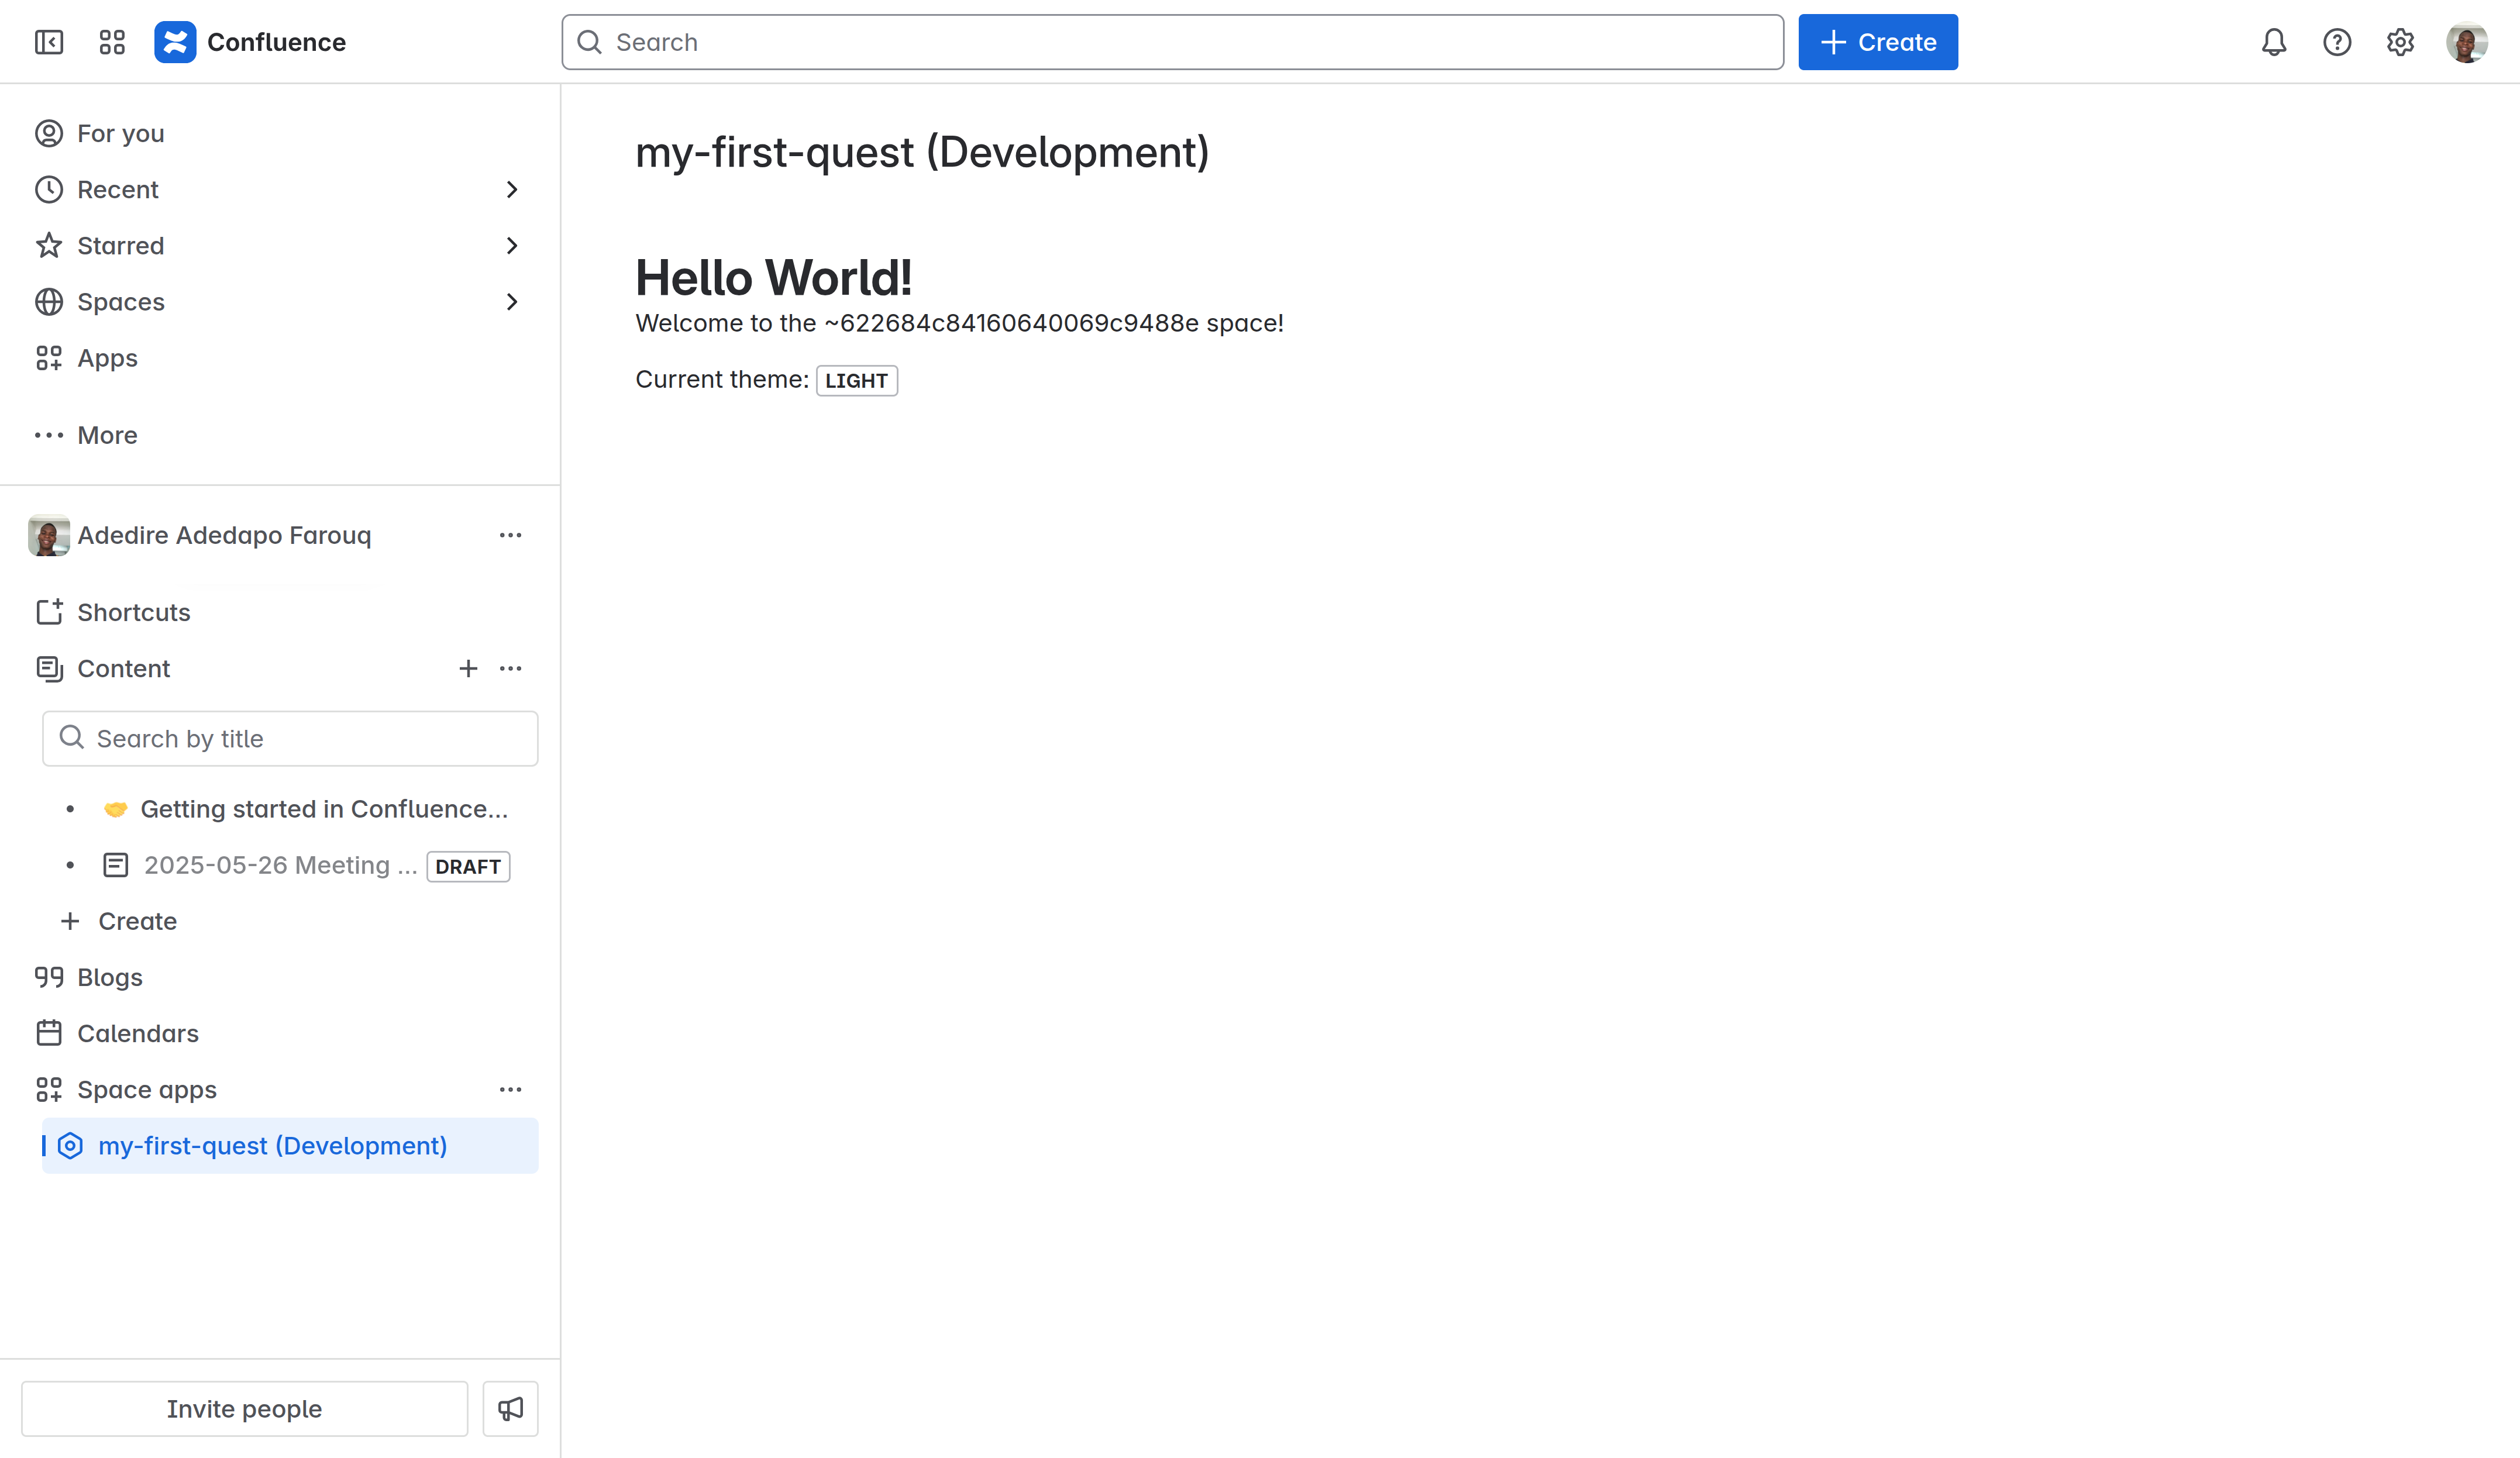Open the notifications bell

[2273, 42]
